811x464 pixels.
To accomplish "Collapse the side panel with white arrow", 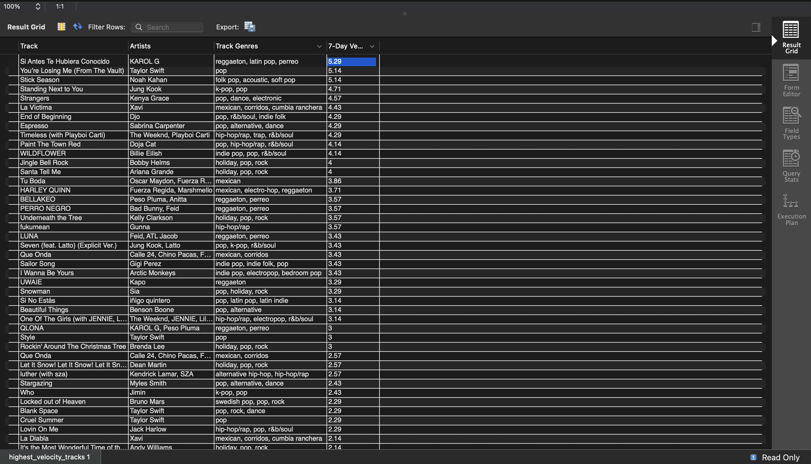I will pos(774,41).
